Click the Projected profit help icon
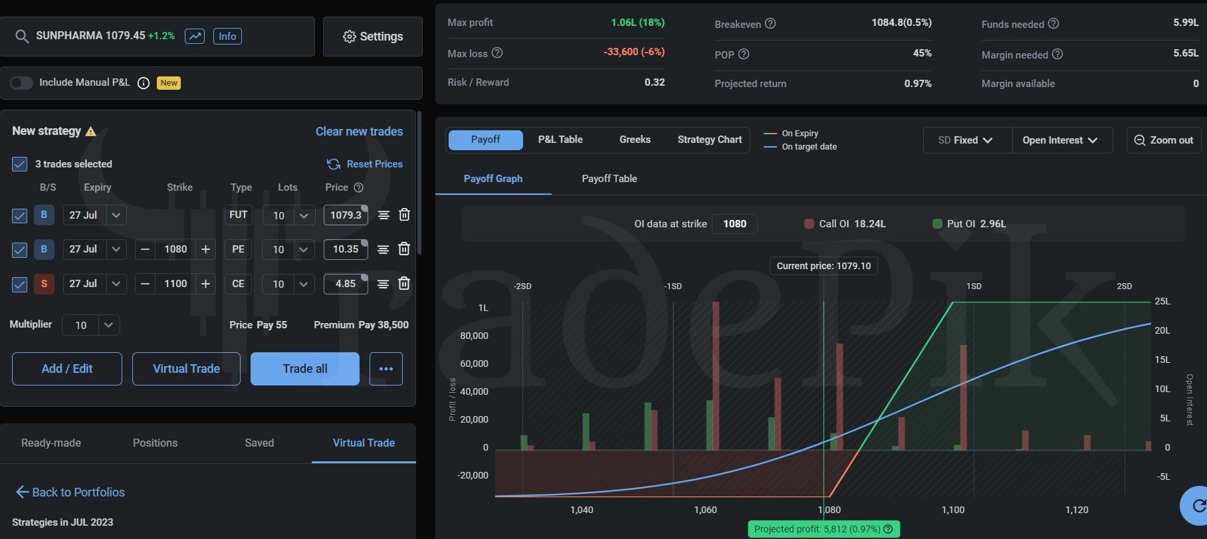Image resolution: width=1207 pixels, height=539 pixels. pos(888,529)
